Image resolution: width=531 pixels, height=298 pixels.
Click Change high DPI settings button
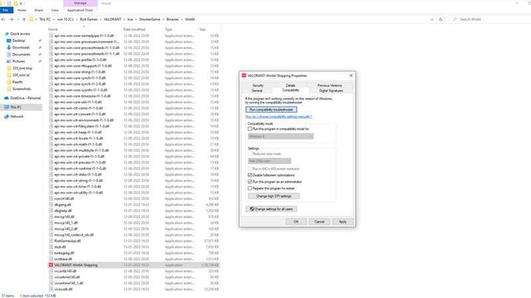pyautogui.click(x=273, y=196)
